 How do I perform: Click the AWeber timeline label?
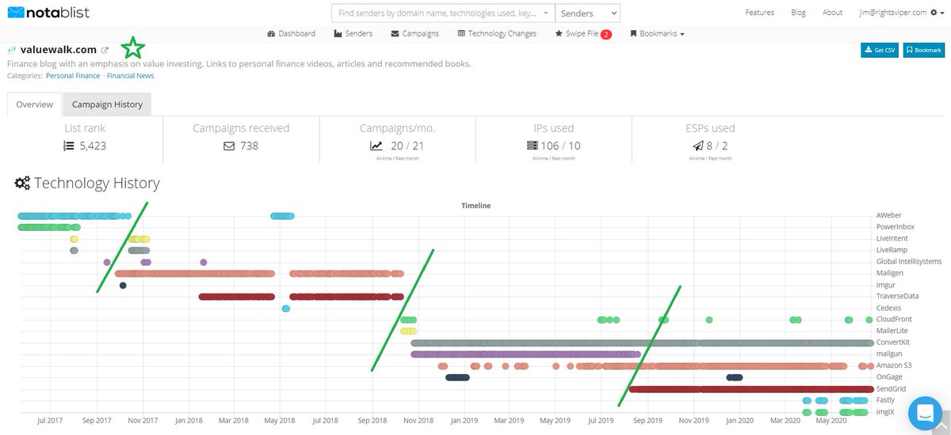point(888,215)
